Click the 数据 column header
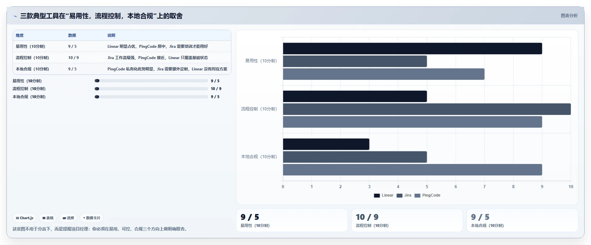Screen dimensions: 591x245 [x=72, y=36]
